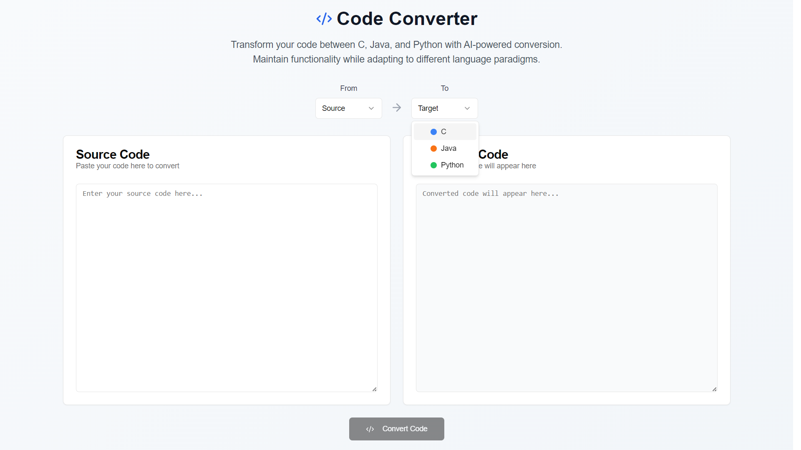
Task: Select C from the target list
Action: pyautogui.click(x=445, y=132)
